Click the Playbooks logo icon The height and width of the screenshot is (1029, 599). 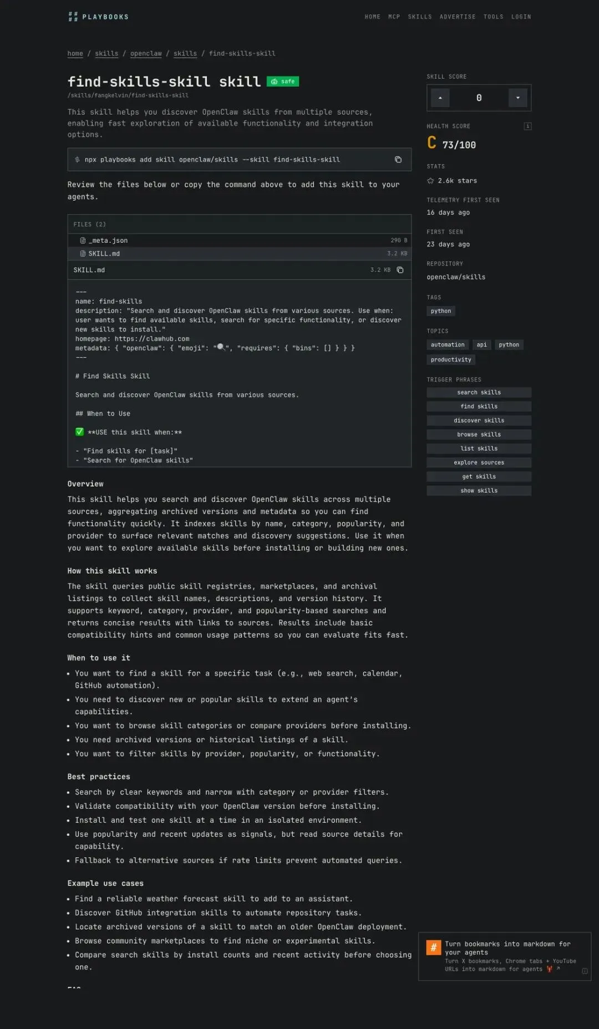pos(73,17)
